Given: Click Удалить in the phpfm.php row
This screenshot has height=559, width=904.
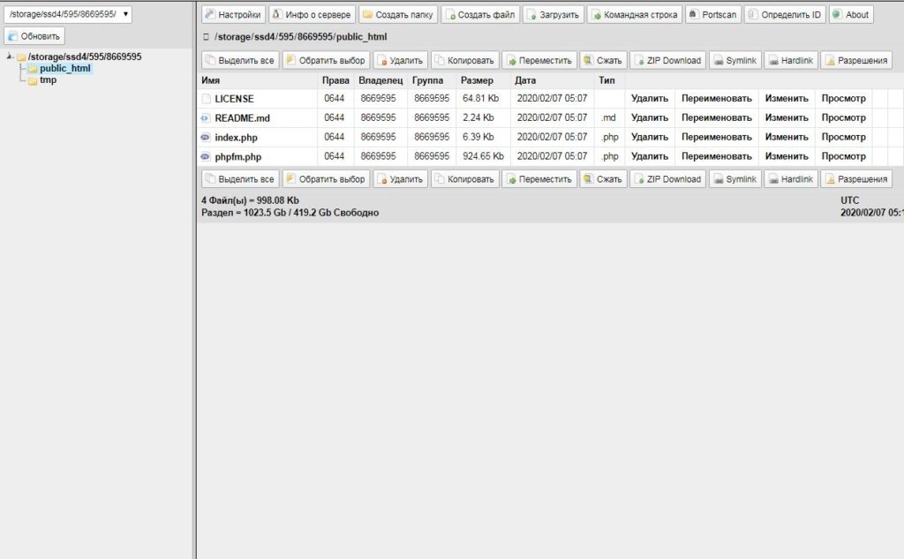Looking at the screenshot, I should (649, 156).
